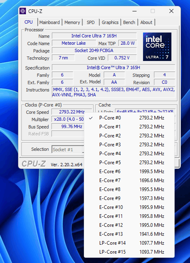The height and width of the screenshot is (263, 190).
Task: Click the Max TDP 28.0 W value
Action: coord(128,43)
